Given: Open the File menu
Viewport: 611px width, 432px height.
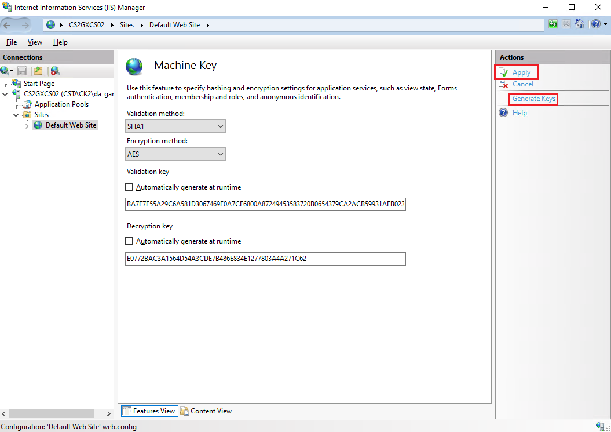Looking at the screenshot, I should click(x=12, y=42).
